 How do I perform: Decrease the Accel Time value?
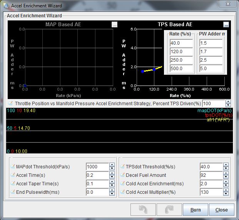coord(112,177)
